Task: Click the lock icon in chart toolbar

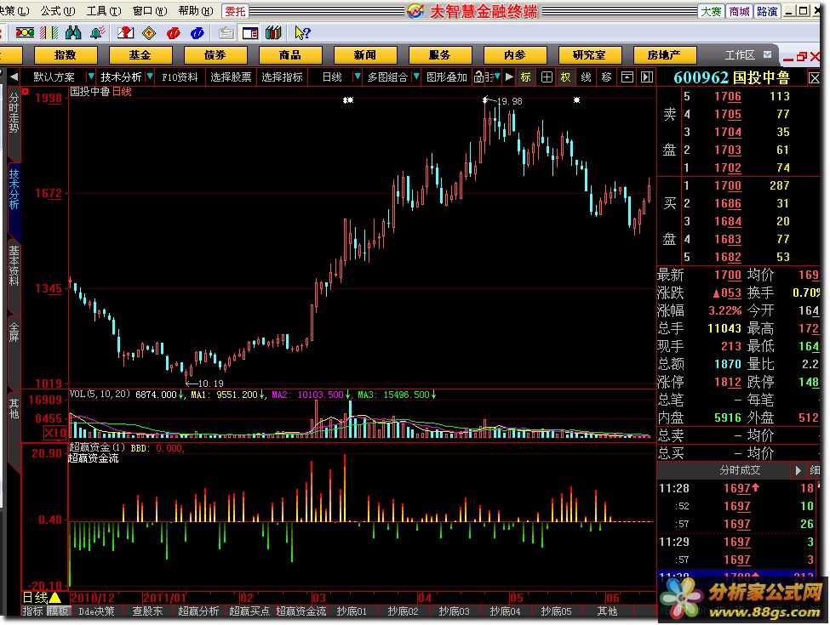Action: (478, 77)
